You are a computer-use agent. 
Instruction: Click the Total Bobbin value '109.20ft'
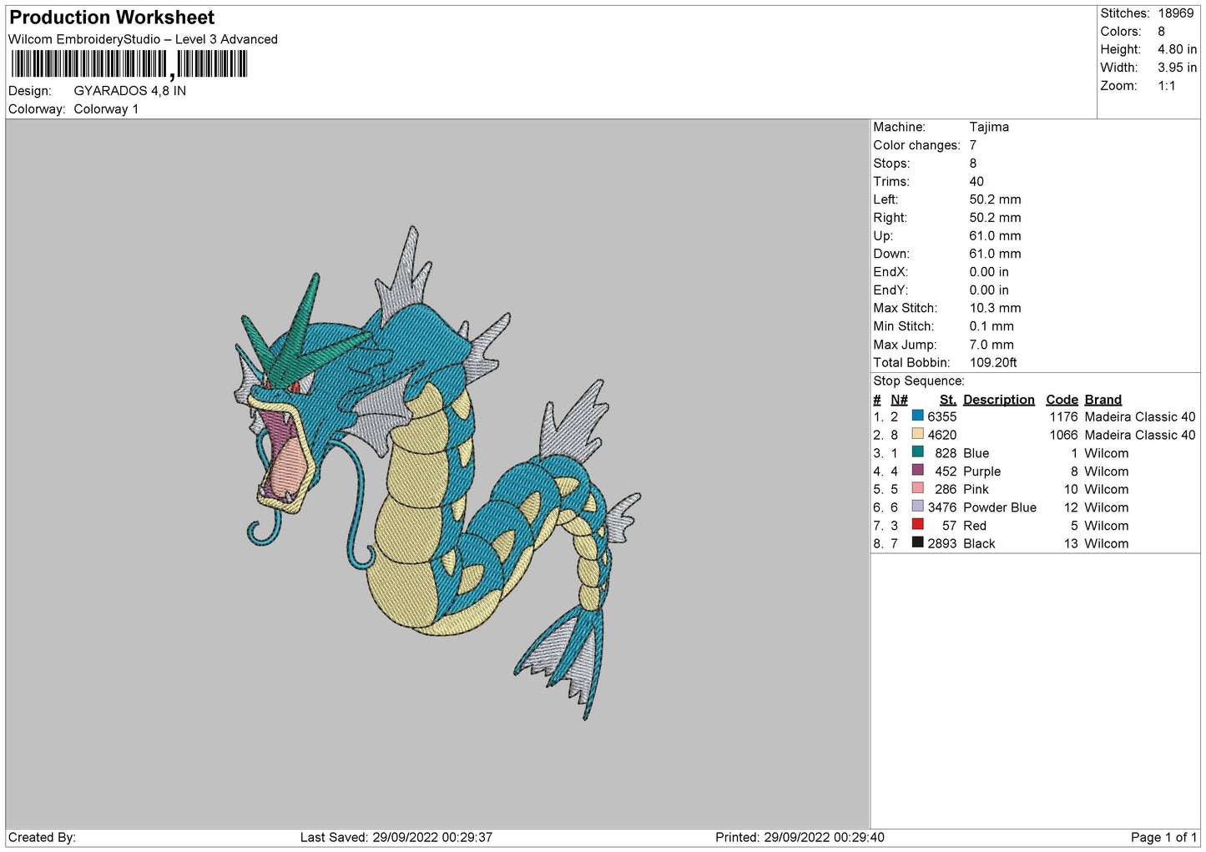[x=993, y=363]
